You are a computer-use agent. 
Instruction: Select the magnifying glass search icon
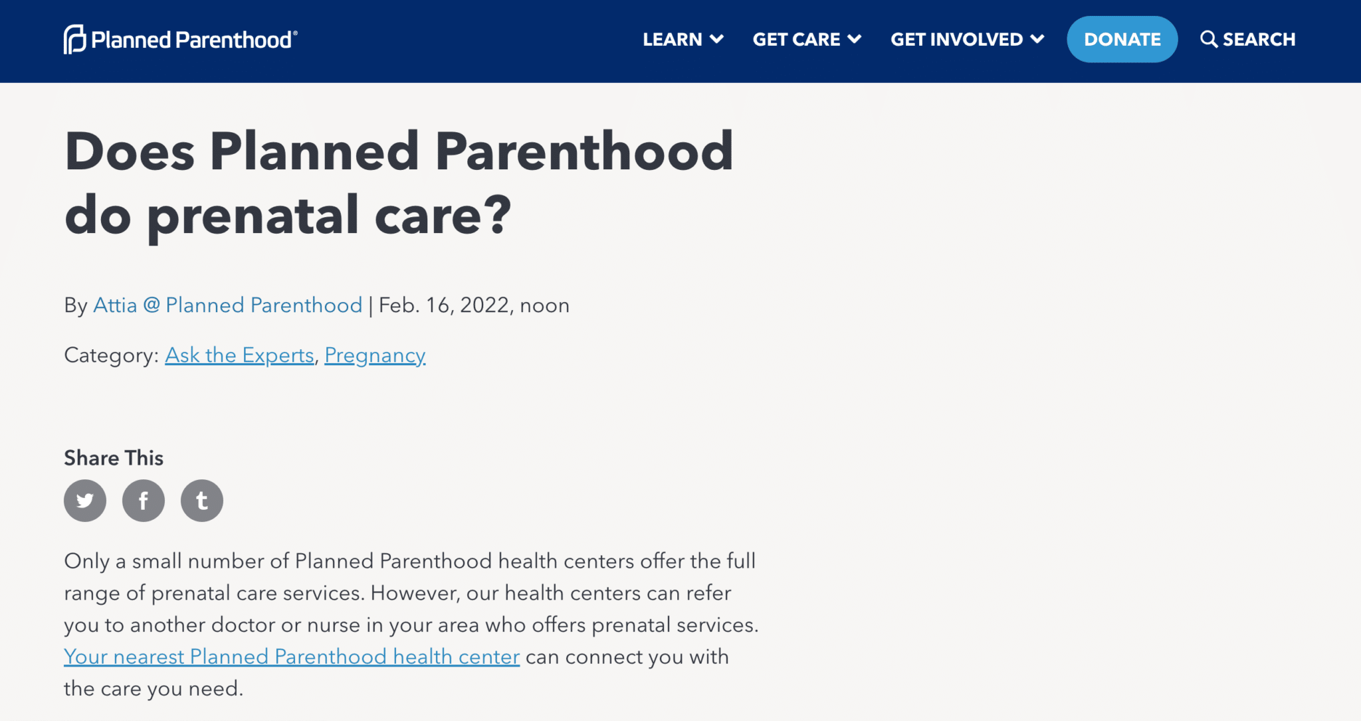1209,39
